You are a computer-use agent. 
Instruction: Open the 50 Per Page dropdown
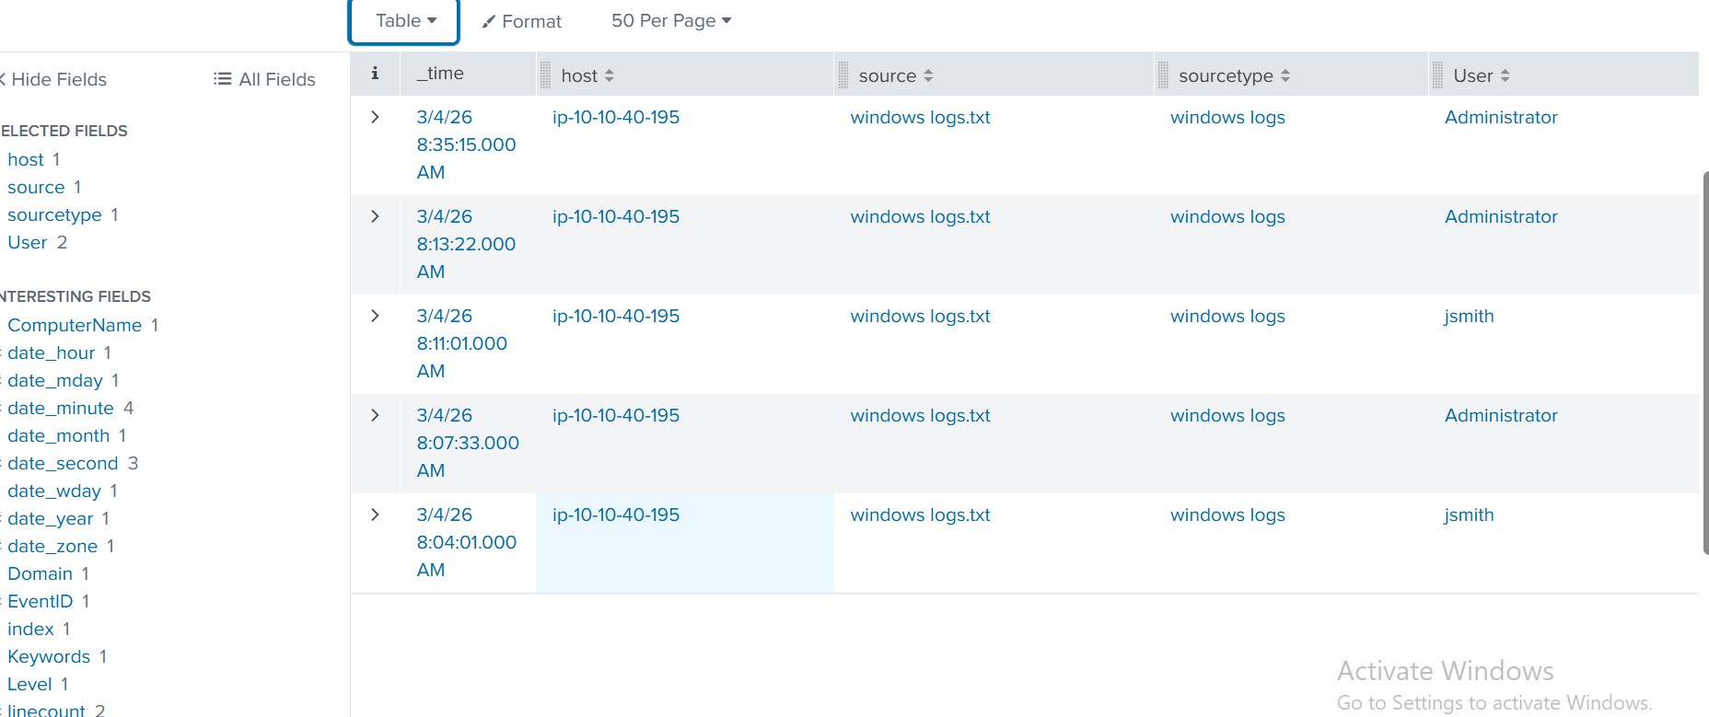670,21
